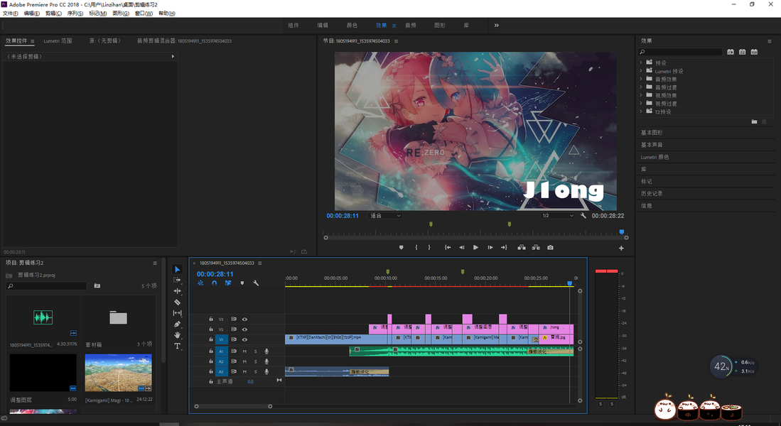Viewport: 781px width, 426px height.
Task: Toggle sync lock for track A1
Action: point(234,351)
